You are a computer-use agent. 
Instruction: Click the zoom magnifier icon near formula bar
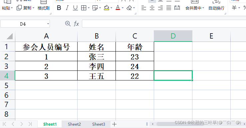(68, 24)
